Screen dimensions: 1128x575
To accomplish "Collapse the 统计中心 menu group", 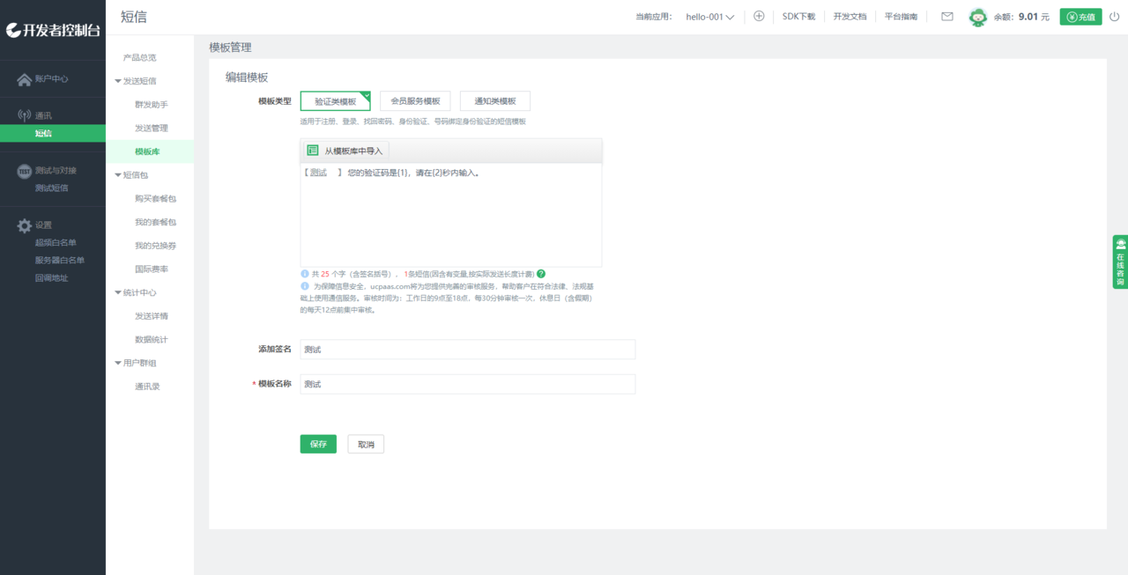I will 136,292.
